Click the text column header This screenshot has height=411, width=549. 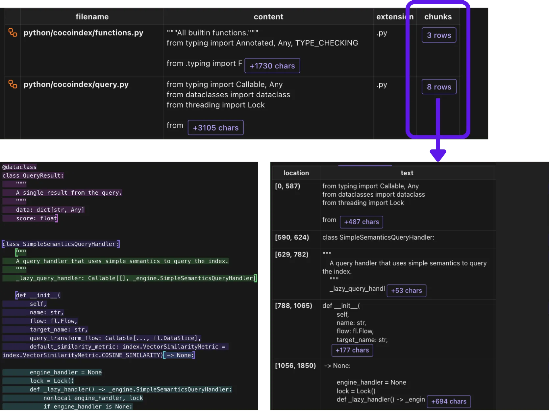(407, 173)
